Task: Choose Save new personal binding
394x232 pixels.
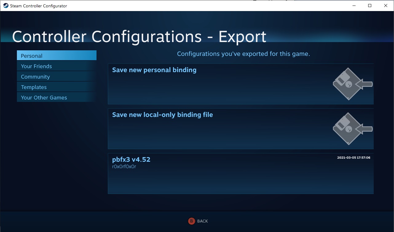Action: pos(241,84)
